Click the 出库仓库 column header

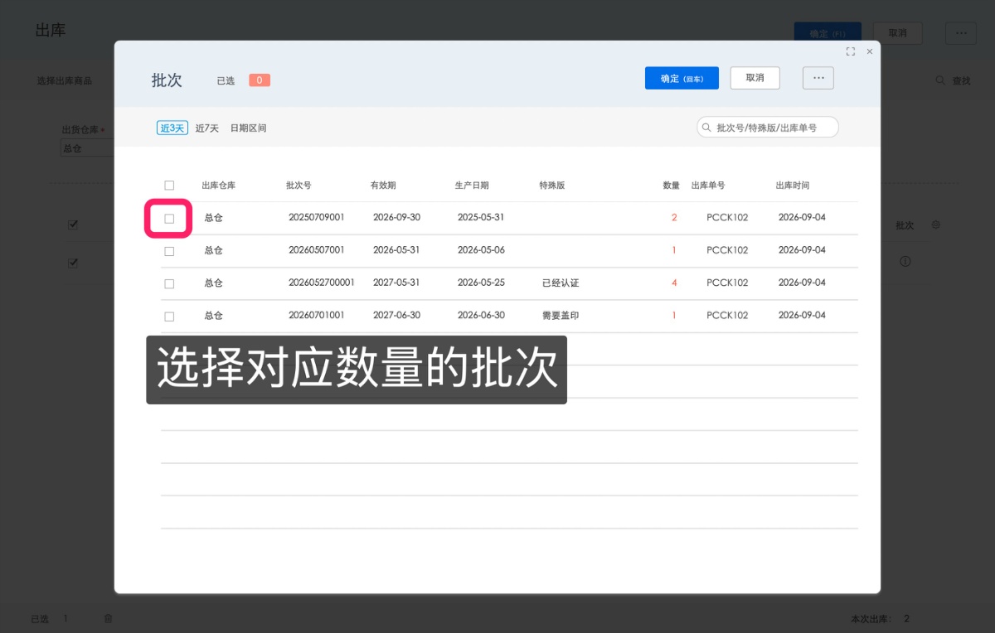coord(218,186)
